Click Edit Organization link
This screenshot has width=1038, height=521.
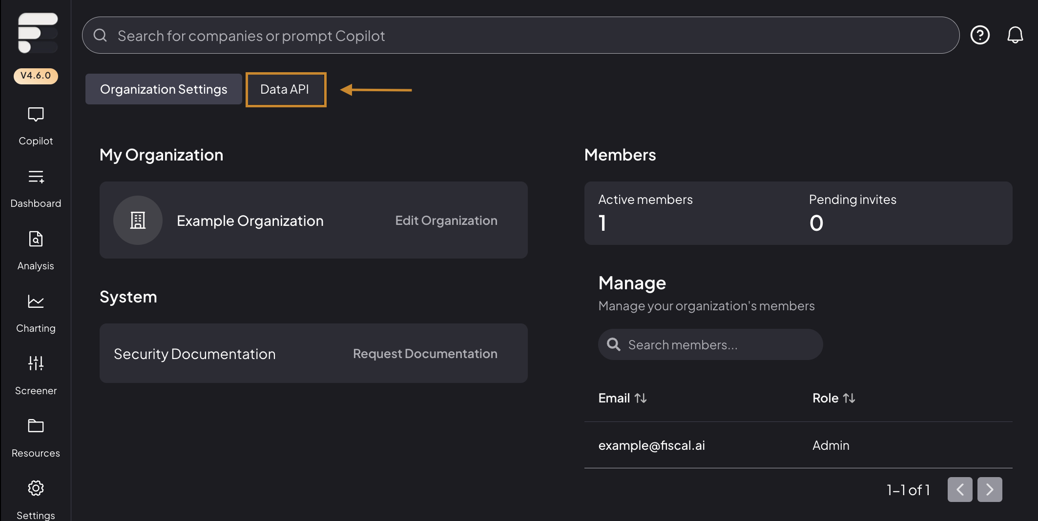pos(446,220)
